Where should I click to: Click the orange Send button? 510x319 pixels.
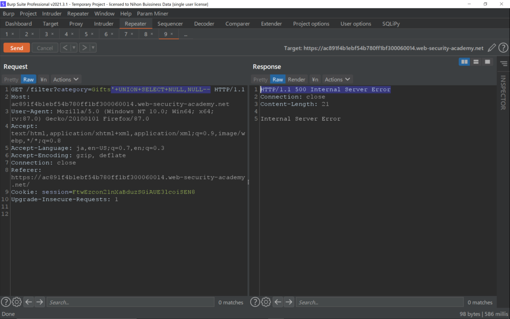[17, 48]
